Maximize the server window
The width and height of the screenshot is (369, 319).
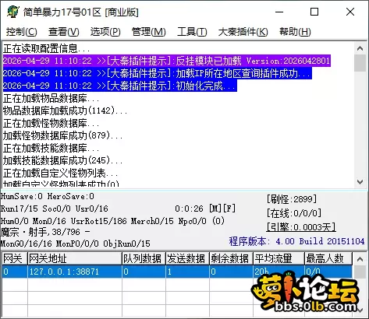[314, 12]
